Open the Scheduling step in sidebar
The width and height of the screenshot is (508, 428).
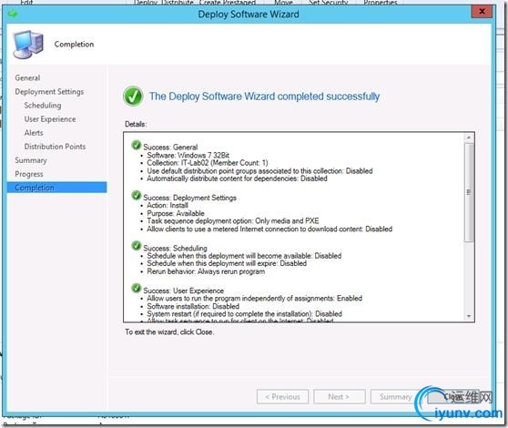point(43,106)
